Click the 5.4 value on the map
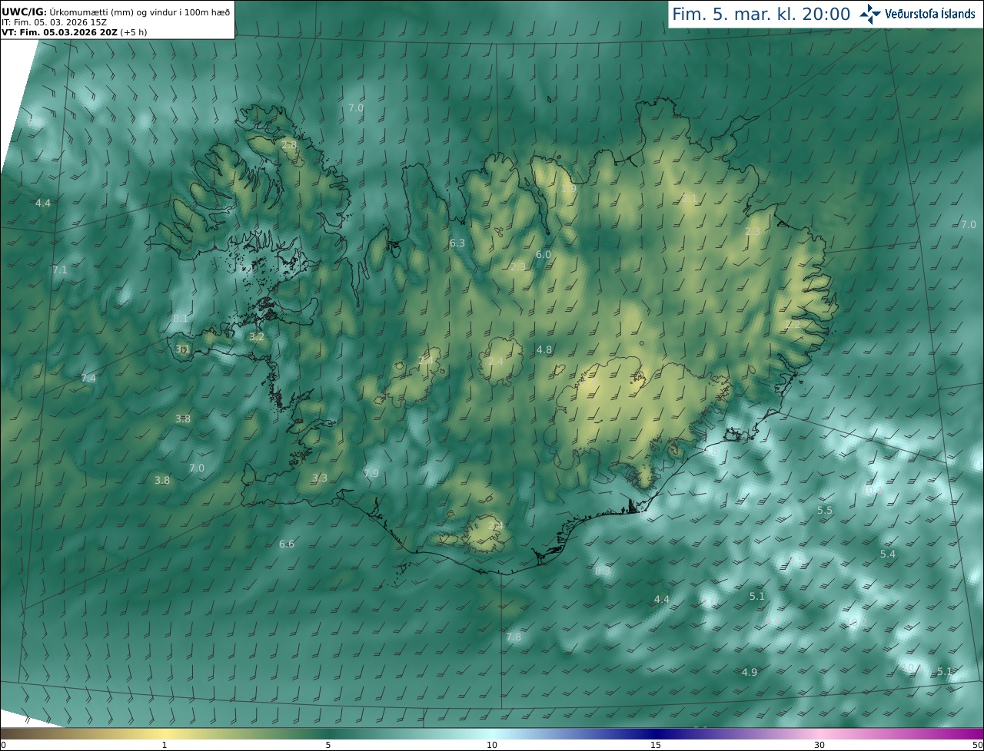This screenshot has height=751, width=984. pos(888,554)
